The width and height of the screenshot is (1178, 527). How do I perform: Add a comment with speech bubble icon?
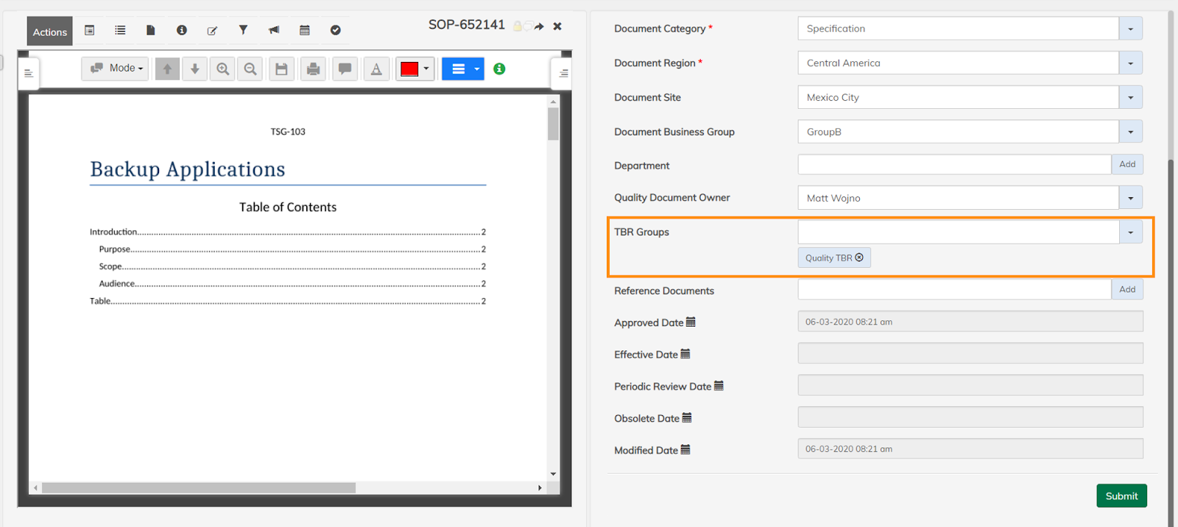point(345,69)
